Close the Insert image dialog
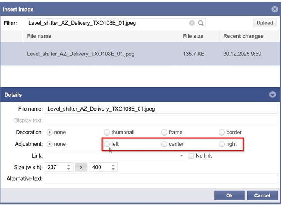Viewport: 281px width, 205px height. point(274,9)
